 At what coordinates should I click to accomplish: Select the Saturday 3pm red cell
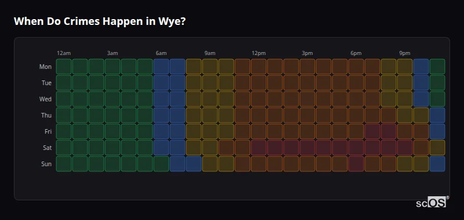pos(307,148)
